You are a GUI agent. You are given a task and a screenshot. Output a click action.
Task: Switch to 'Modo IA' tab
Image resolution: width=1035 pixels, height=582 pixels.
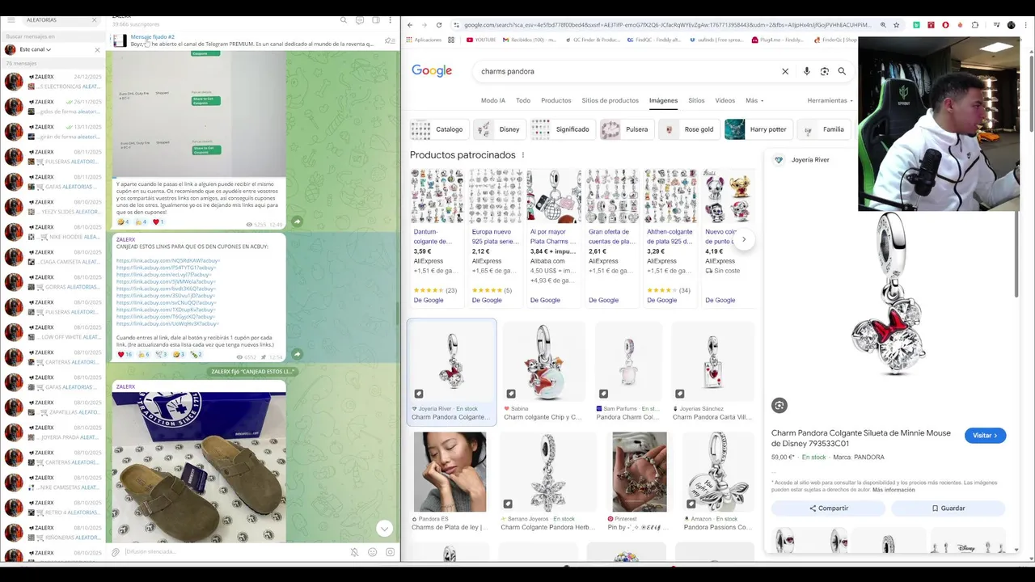point(493,100)
